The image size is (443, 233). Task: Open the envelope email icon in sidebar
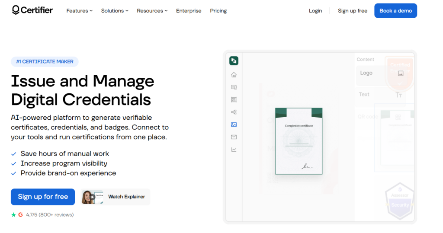click(234, 137)
